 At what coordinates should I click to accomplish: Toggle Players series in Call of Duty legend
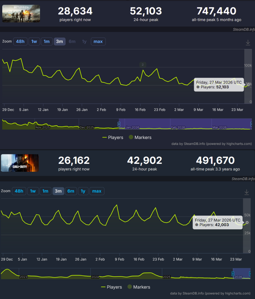[x=112, y=287]
